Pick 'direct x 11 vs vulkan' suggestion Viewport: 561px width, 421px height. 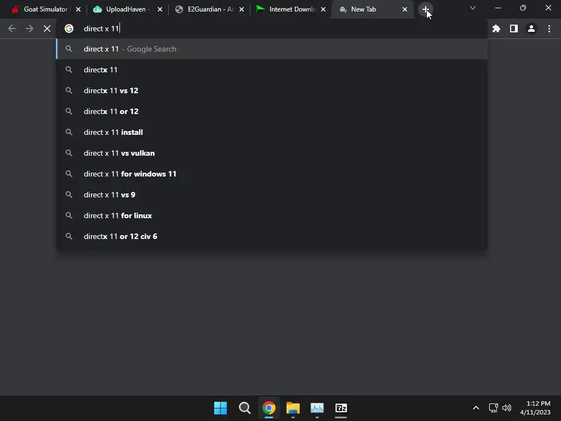point(272,153)
